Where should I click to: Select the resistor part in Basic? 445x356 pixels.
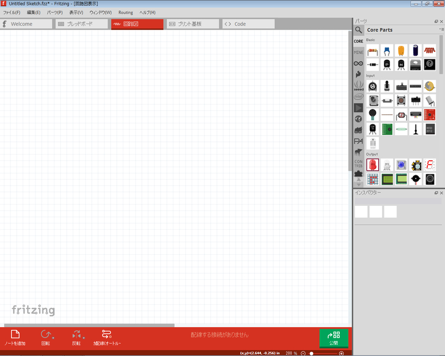tap(372, 51)
